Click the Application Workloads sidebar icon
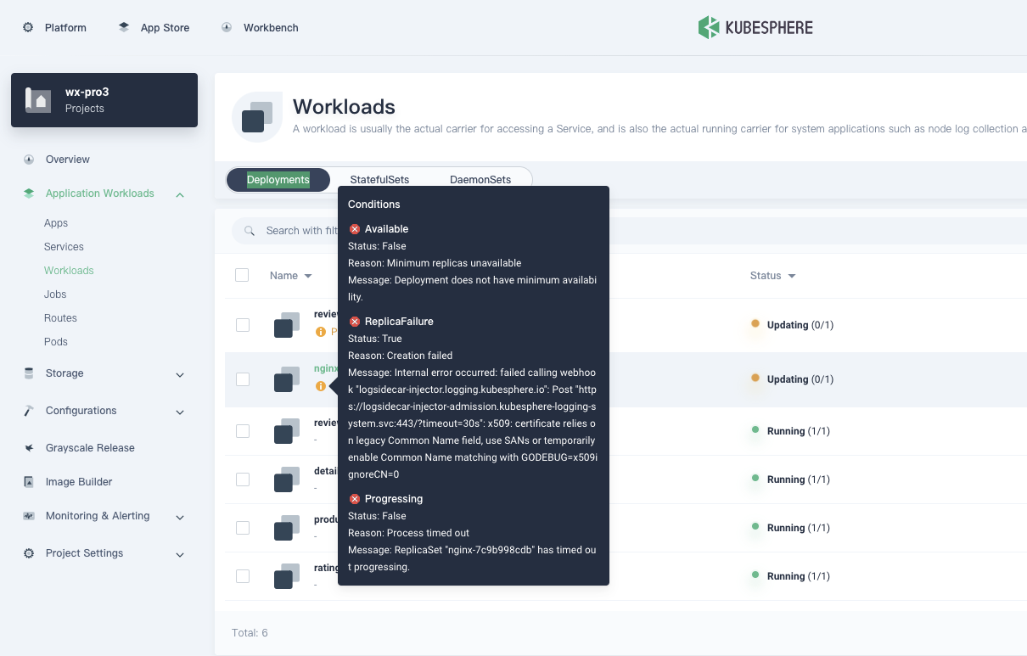The height and width of the screenshot is (656, 1027). point(27,193)
